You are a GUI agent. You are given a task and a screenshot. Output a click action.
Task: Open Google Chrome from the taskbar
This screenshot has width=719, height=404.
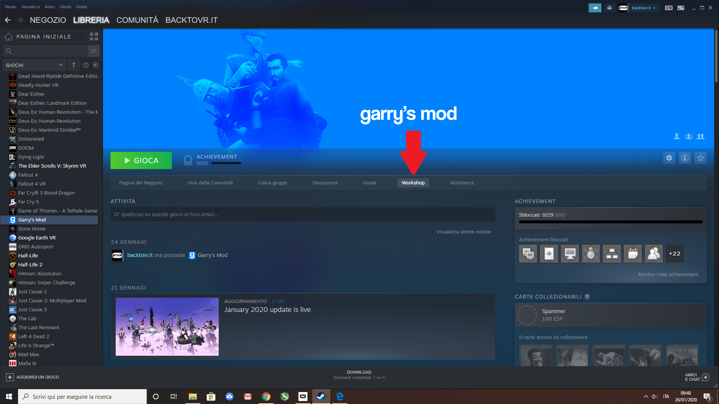coord(266,397)
